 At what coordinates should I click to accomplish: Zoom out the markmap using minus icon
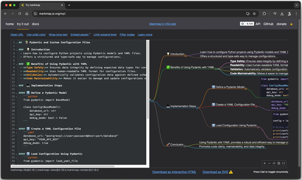tap(269, 163)
